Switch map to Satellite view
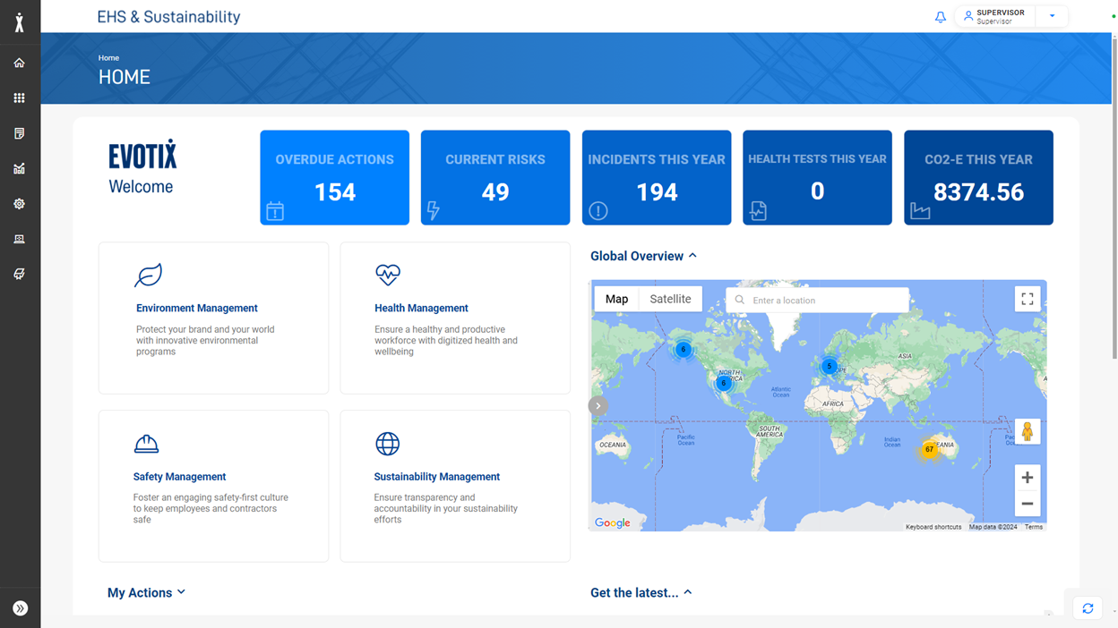Image resolution: width=1118 pixels, height=628 pixels. [x=671, y=298]
